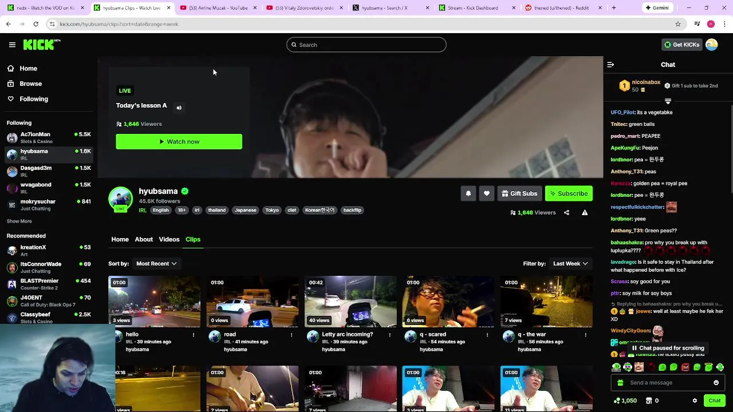This screenshot has width=733, height=412.
Task: Open chat settings gear icon
Action: click(x=695, y=401)
